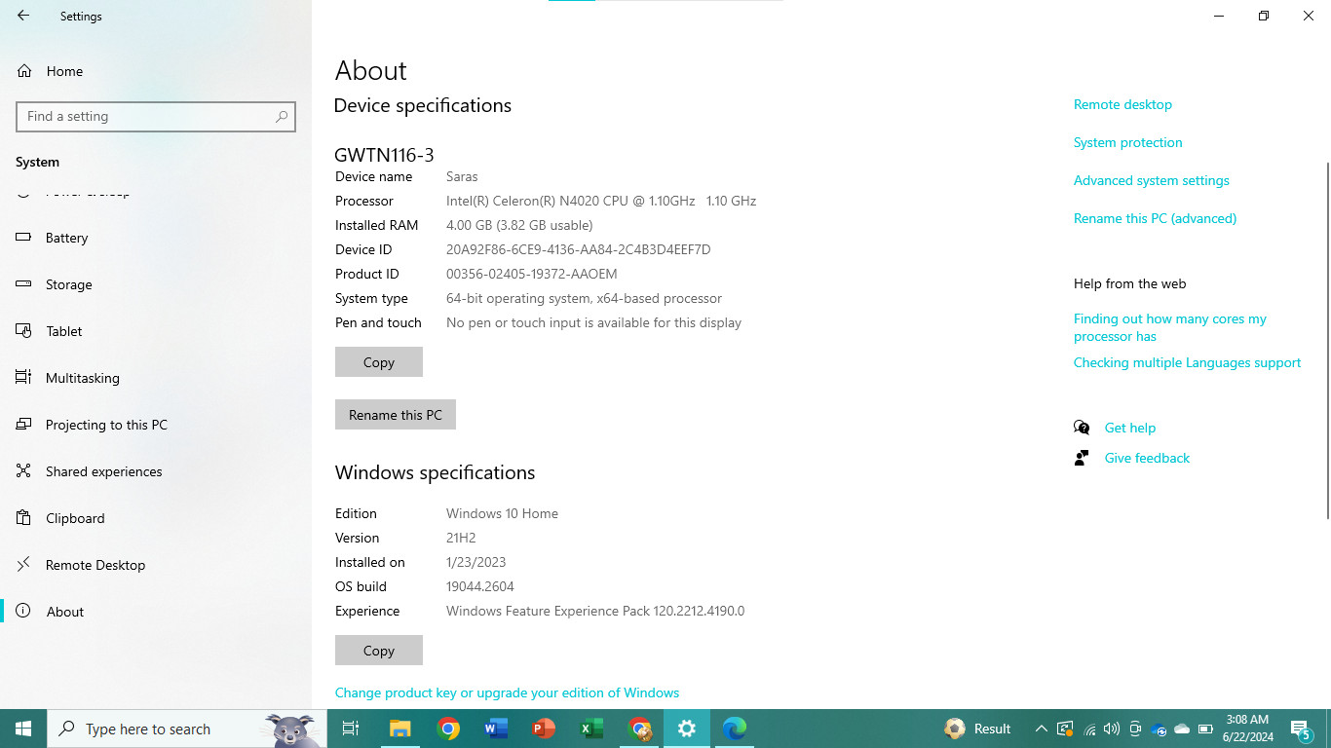The width and height of the screenshot is (1331, 748).
Task: Open Advanced system settings link
Action: (x=1151, y=180)
